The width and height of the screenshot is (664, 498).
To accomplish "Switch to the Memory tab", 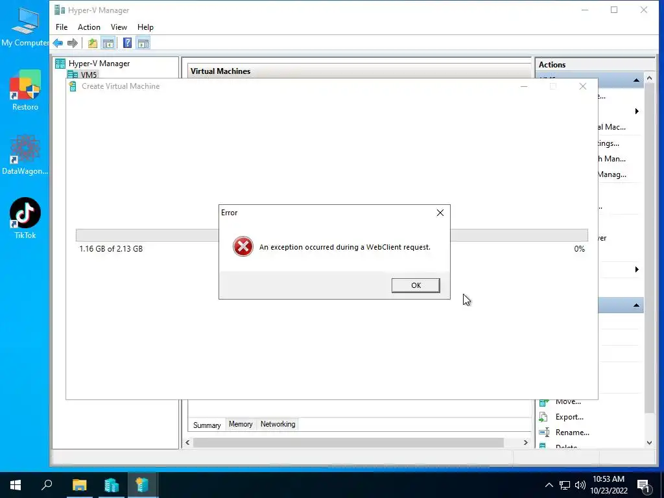I will 241,424.
